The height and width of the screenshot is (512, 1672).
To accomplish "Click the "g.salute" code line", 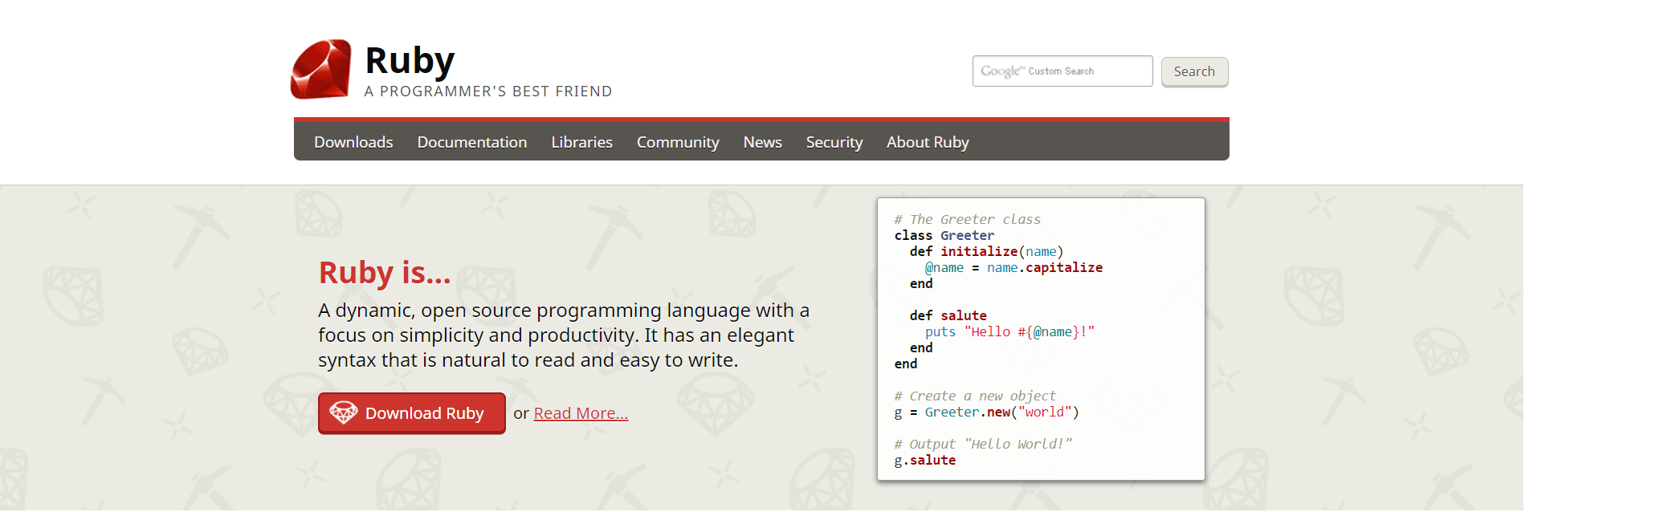I will click(925, 460).
